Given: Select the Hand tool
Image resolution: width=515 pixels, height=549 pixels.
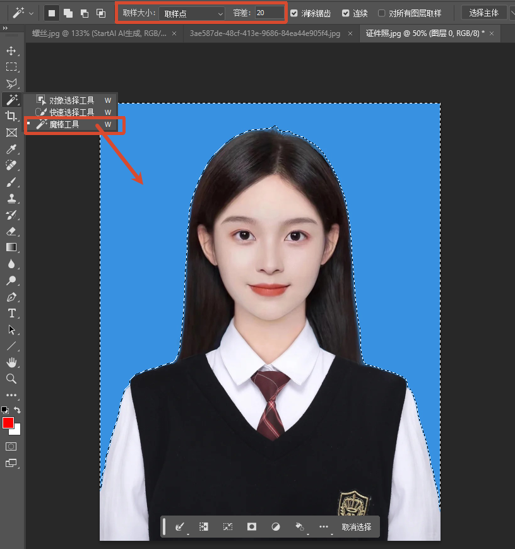Looking at the screenshot, I should click(x=11, y=362).
